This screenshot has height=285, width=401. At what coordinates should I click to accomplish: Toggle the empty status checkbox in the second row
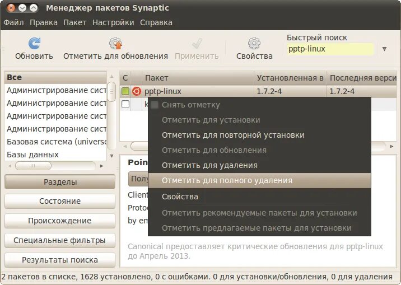[125, 104]
